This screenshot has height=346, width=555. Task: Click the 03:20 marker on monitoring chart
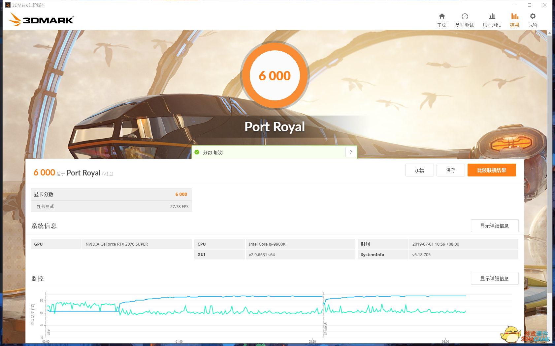click(312, 342)
